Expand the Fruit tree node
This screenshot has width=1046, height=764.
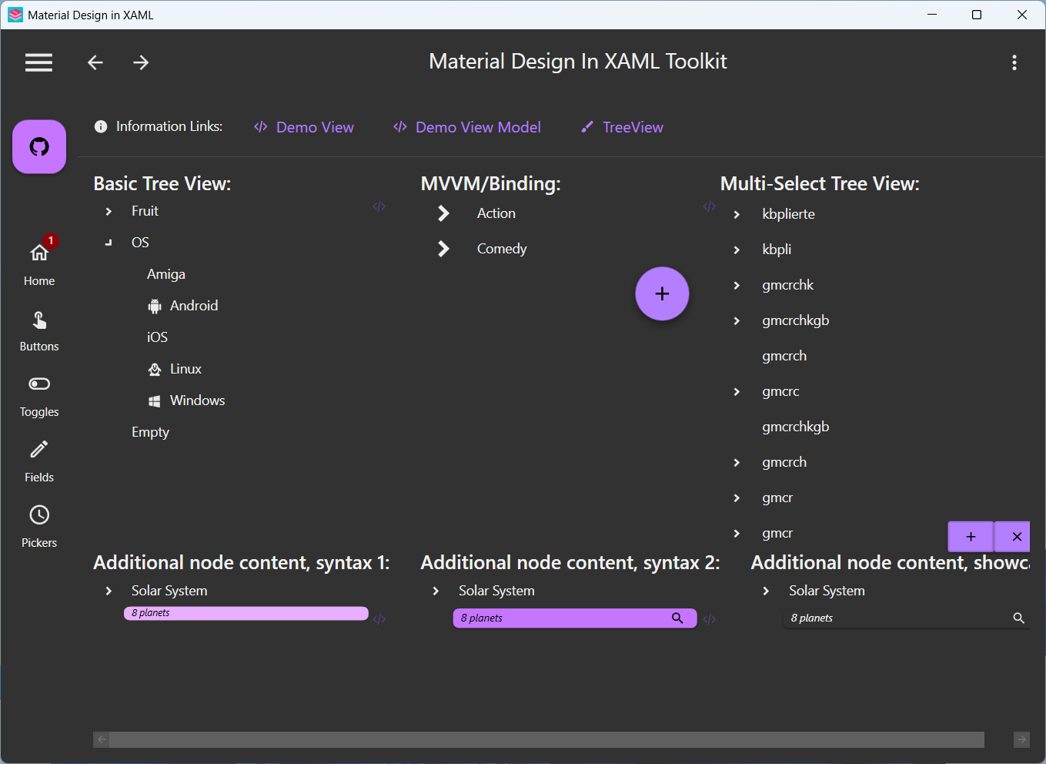pos(109,211)
